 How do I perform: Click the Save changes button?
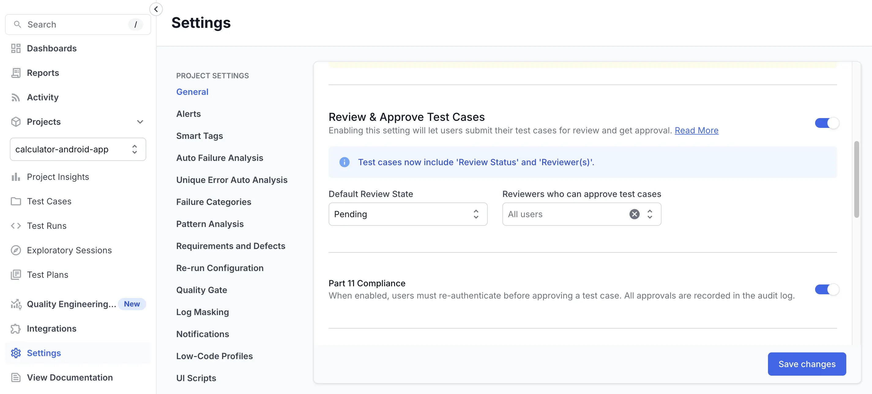[x=807, y=364]
